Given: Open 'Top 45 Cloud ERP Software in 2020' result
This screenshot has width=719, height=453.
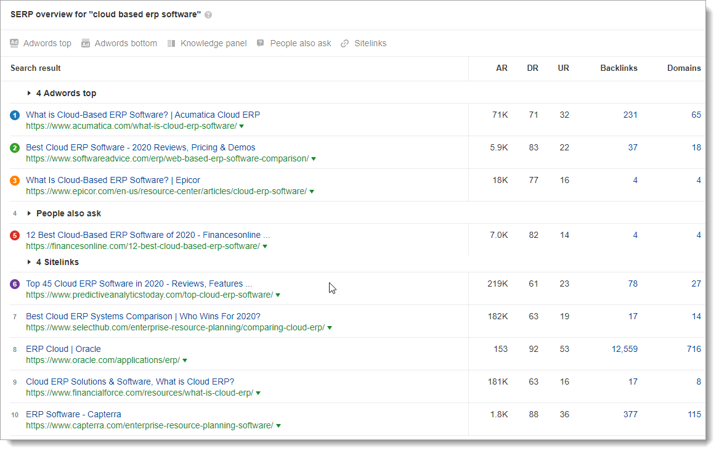Looking at the screenshot, I should [139, 284].
